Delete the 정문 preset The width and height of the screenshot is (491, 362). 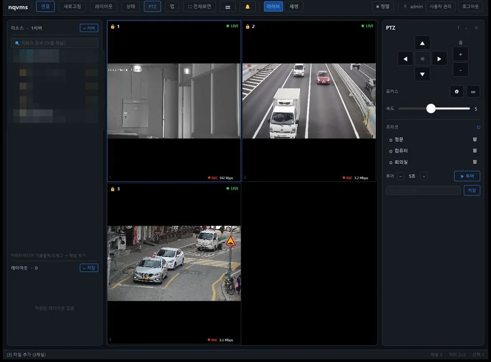[x=475, y=139]
